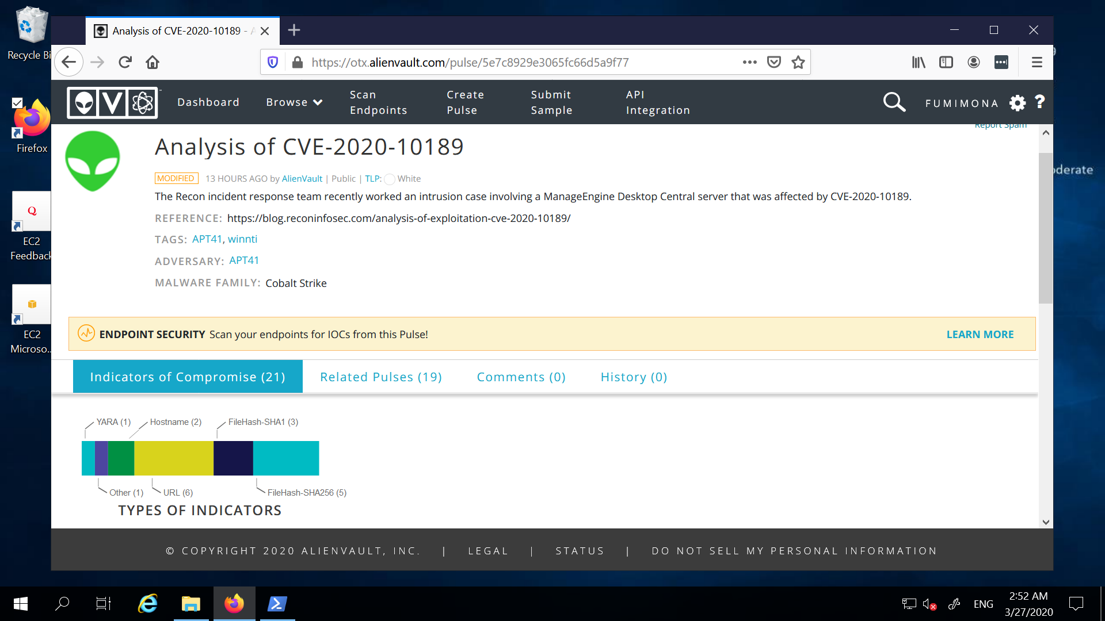Open Dashboard in OTX navigation

(x=208, y=102)
